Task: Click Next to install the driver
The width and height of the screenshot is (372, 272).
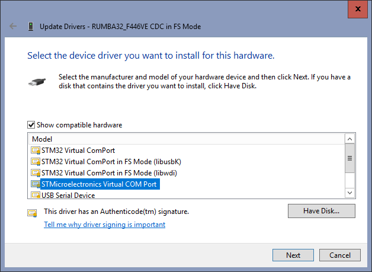Action: click(x=293, y=255)
